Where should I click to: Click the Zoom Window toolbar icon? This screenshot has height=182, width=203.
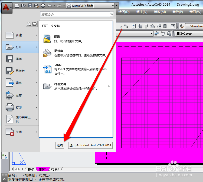[120, 26]
